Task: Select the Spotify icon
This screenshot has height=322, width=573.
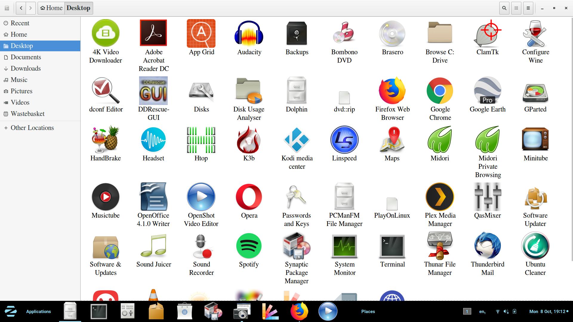Action: pos(249,246)
